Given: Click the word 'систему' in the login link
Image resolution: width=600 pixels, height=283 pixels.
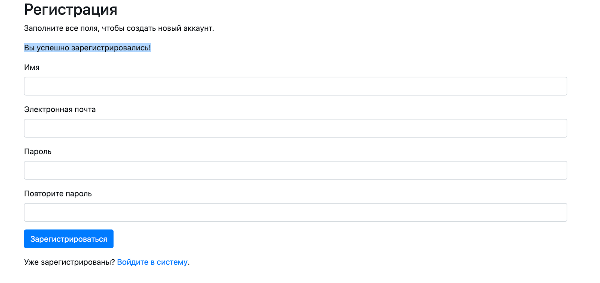Looking at the screenshot, I should [x=172, y=262].
